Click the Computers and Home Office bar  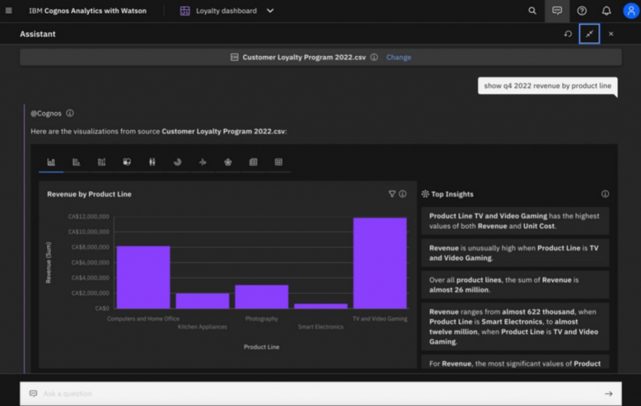pyautogui.click(x=143, y=277)
